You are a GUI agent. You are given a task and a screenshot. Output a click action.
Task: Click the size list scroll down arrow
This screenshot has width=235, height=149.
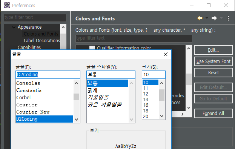pyautogui.click(x=161, y=116)
